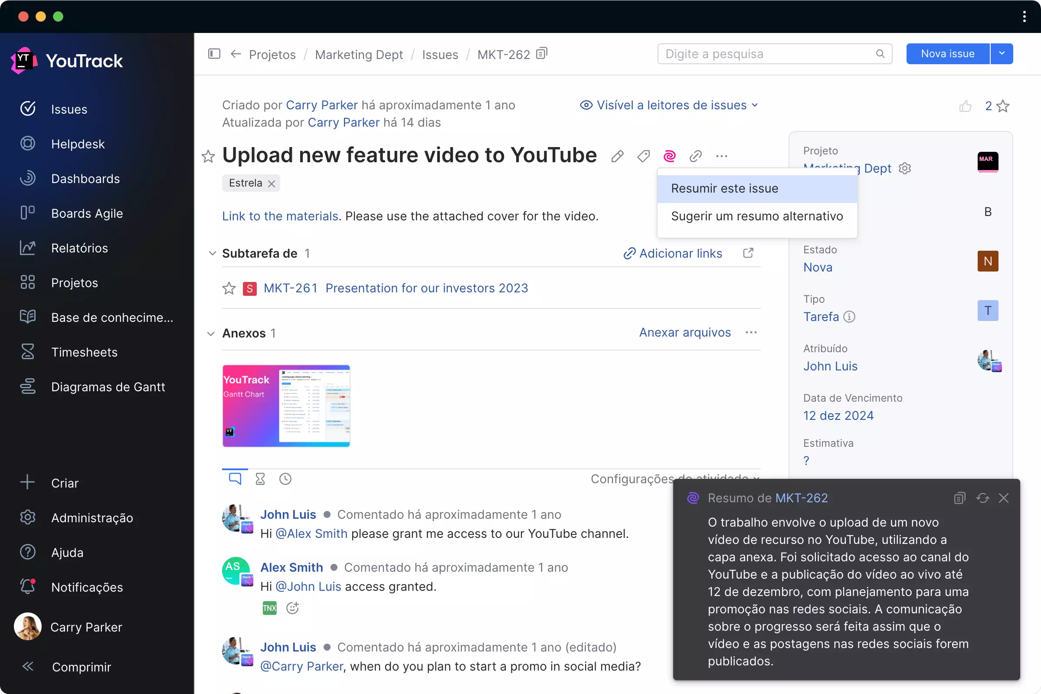Image resolution: width=1041 pixels, height=694 pixels.
Task: Star the issue Upload new feature video
Action: [x=208, y=156]
